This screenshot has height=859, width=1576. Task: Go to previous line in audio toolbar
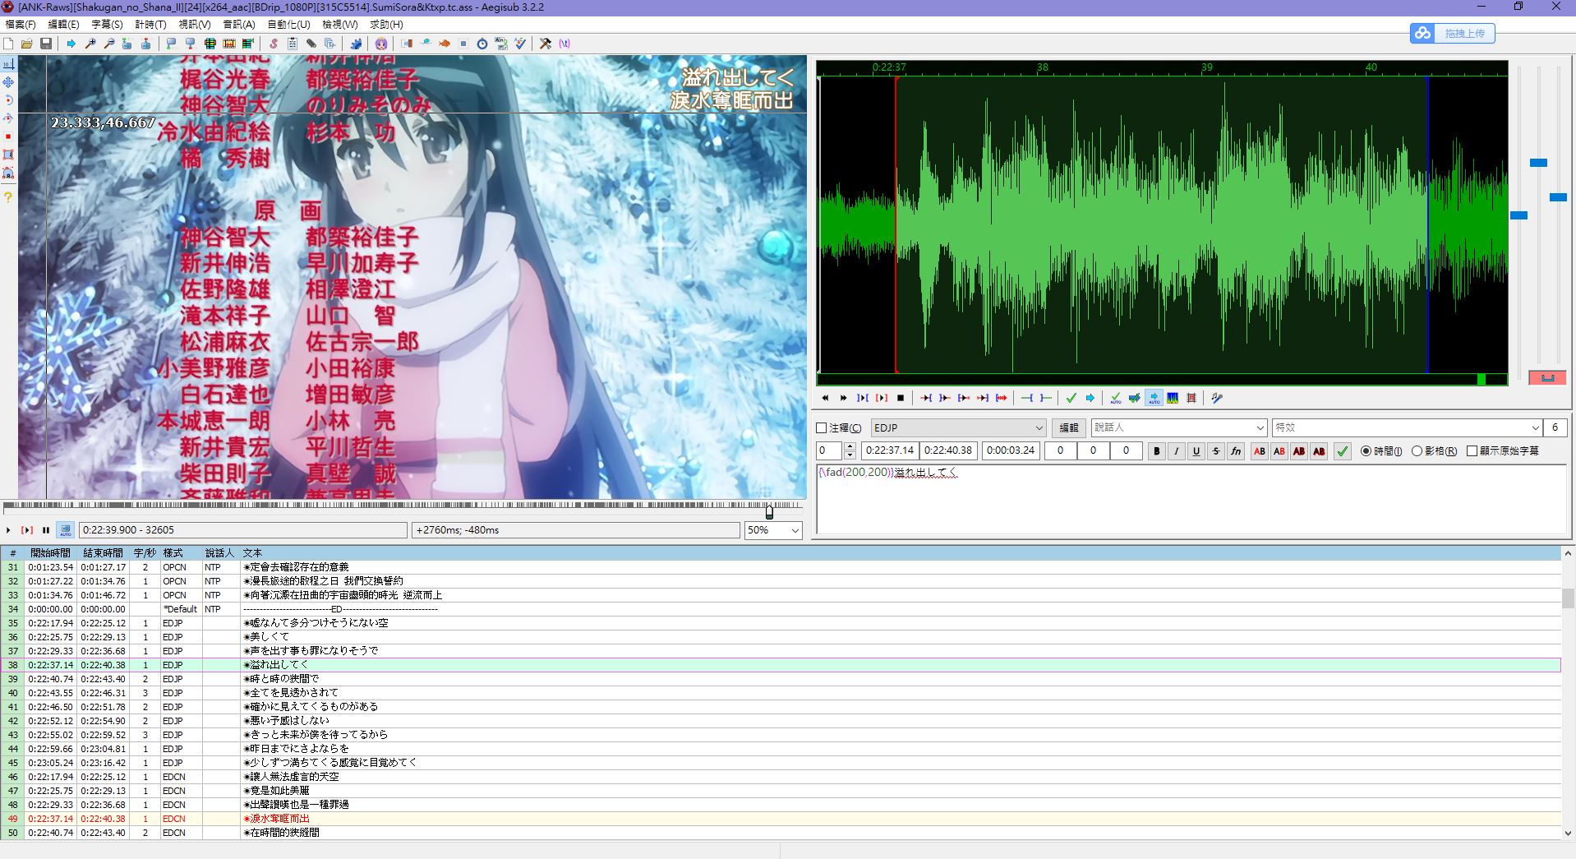click(x=825, y=398)
